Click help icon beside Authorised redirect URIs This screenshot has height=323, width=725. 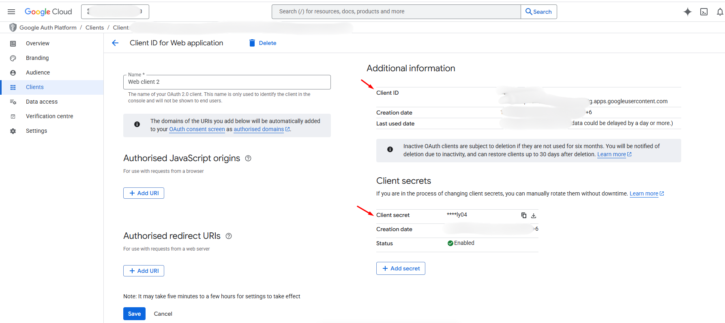click(229, 236)
